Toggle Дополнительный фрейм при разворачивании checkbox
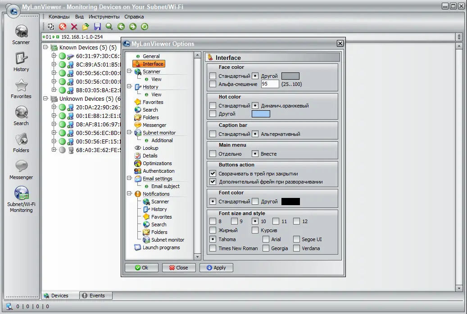 [x=213, y=182]
